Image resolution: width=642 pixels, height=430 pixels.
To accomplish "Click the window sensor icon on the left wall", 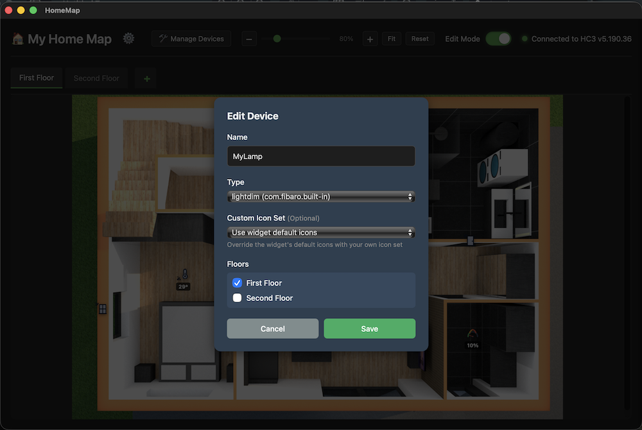I will [x=102, y=309].
